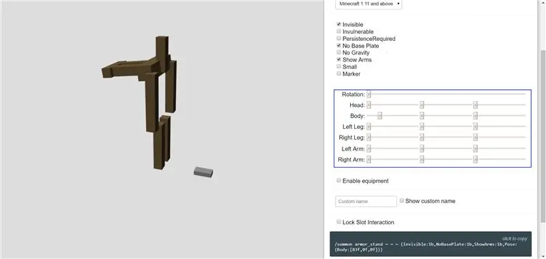This screenshot has width=546, height=259.
Task: Toggle the Show Arms checkbox
Action: 339,59
